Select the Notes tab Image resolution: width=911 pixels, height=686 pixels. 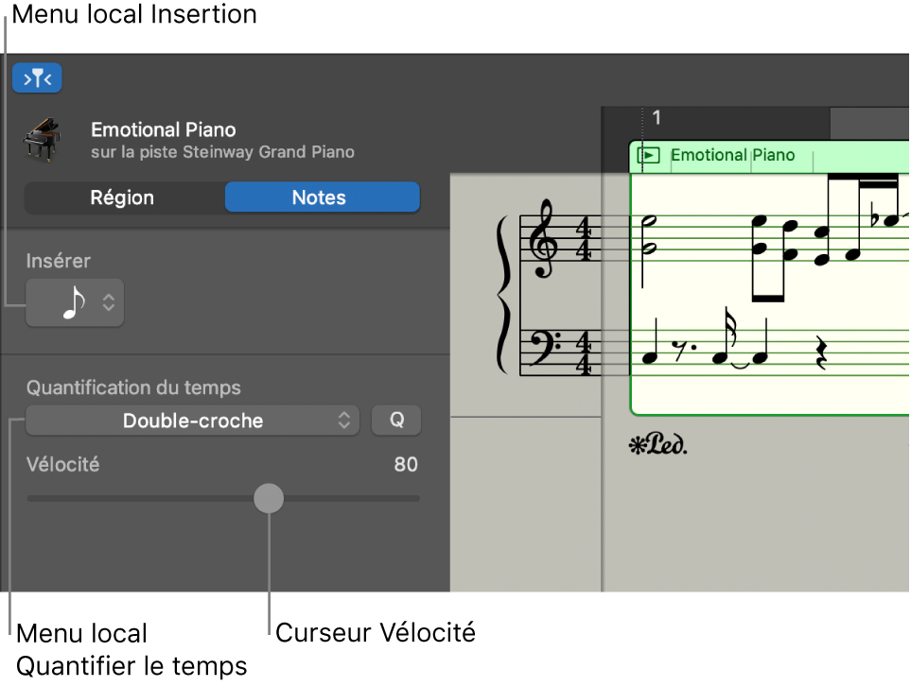(x=319, y=197)
